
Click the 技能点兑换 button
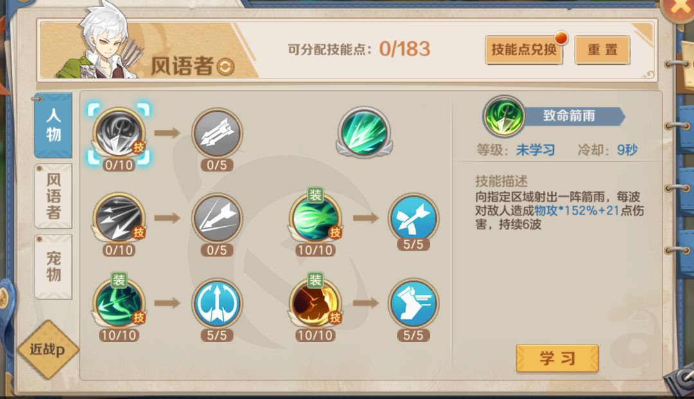[524, 49]
